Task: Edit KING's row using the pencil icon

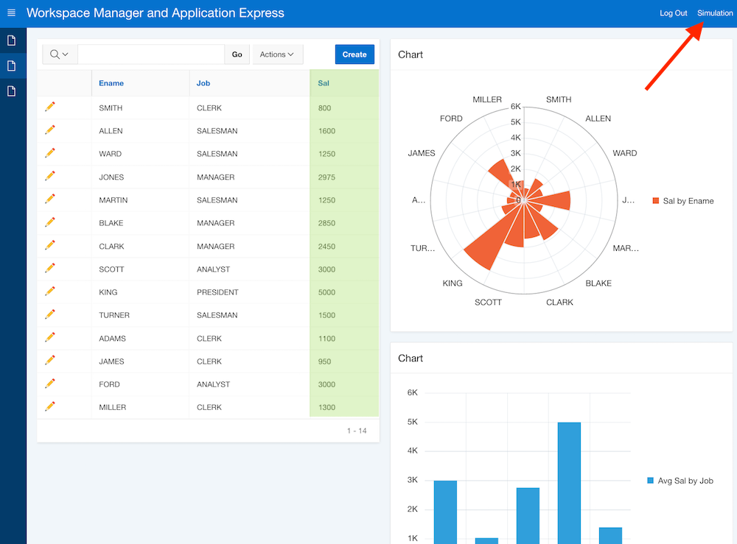Action: pos(49,292)
